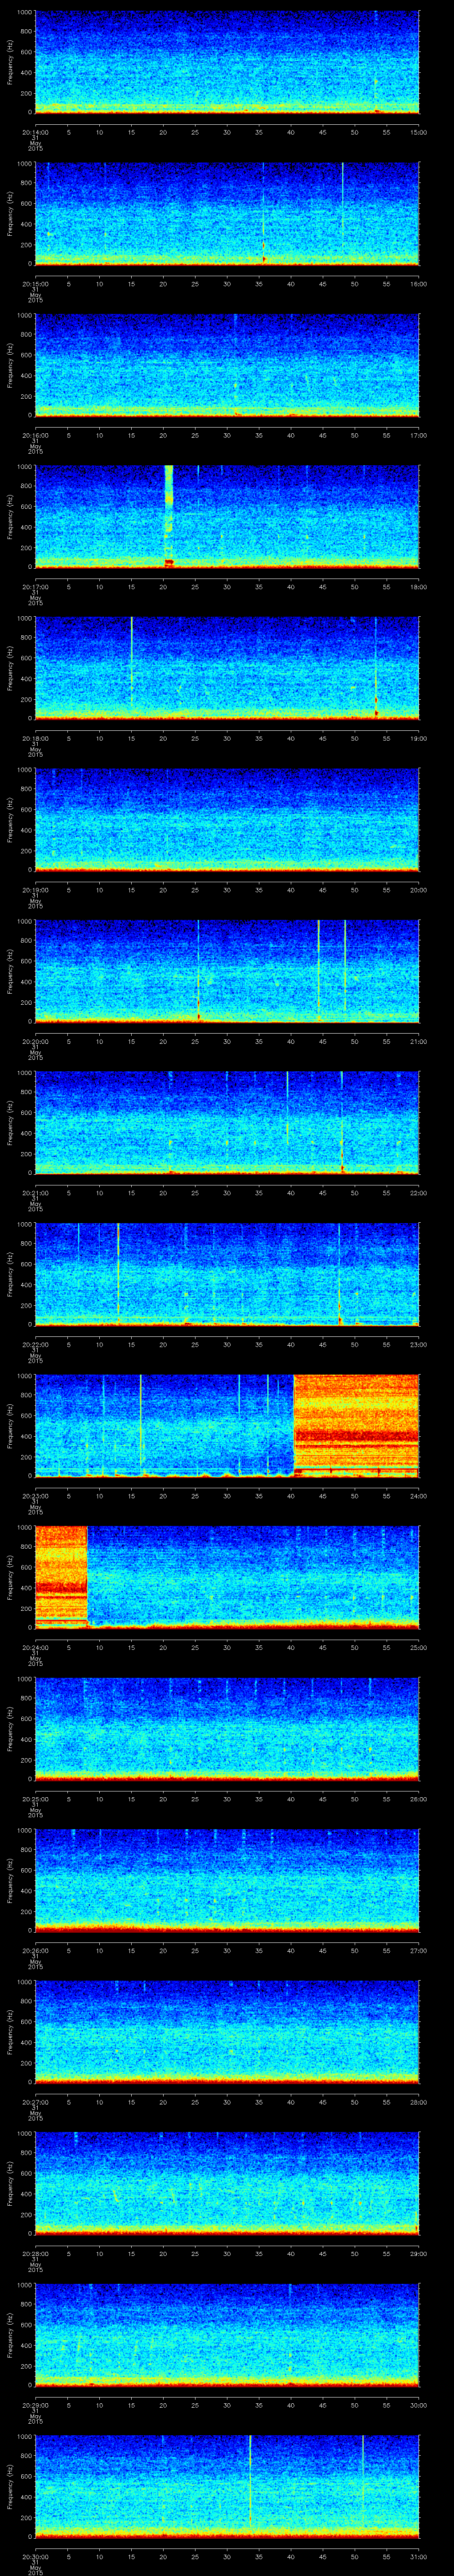Click the broadband burst in the 20:17 spectrogram

[168, 515]
